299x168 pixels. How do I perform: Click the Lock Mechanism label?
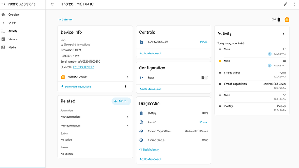click(158, 42)
